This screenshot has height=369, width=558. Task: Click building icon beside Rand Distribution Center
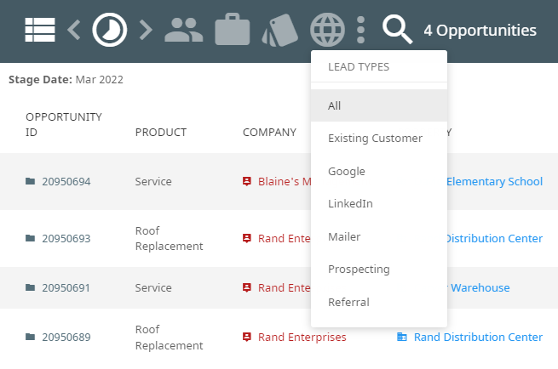click(402, 337)
